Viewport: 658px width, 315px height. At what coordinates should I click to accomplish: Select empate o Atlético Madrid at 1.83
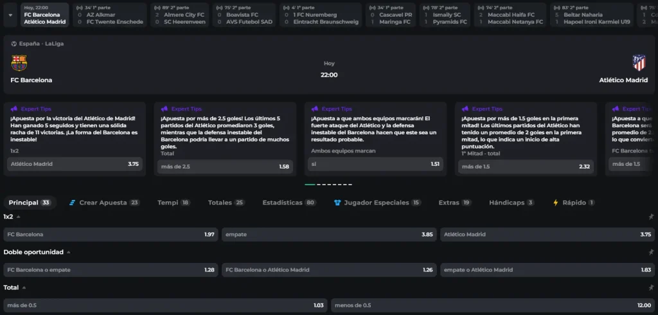point(547,270)
